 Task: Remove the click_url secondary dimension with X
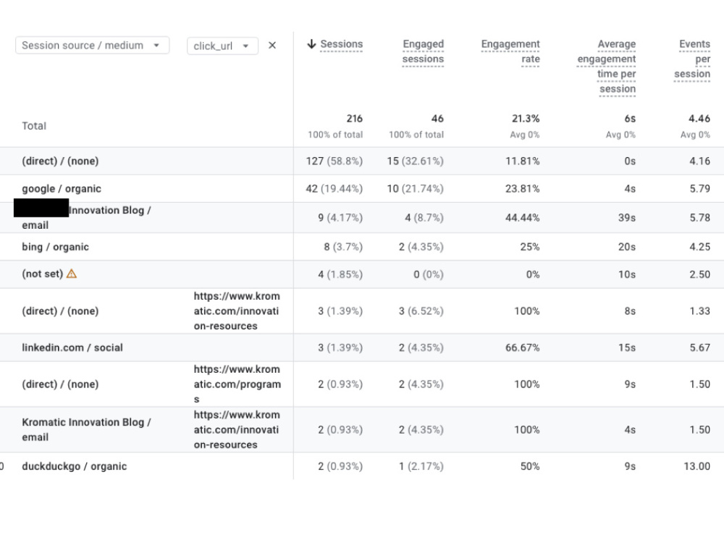(x=272, y=45)
